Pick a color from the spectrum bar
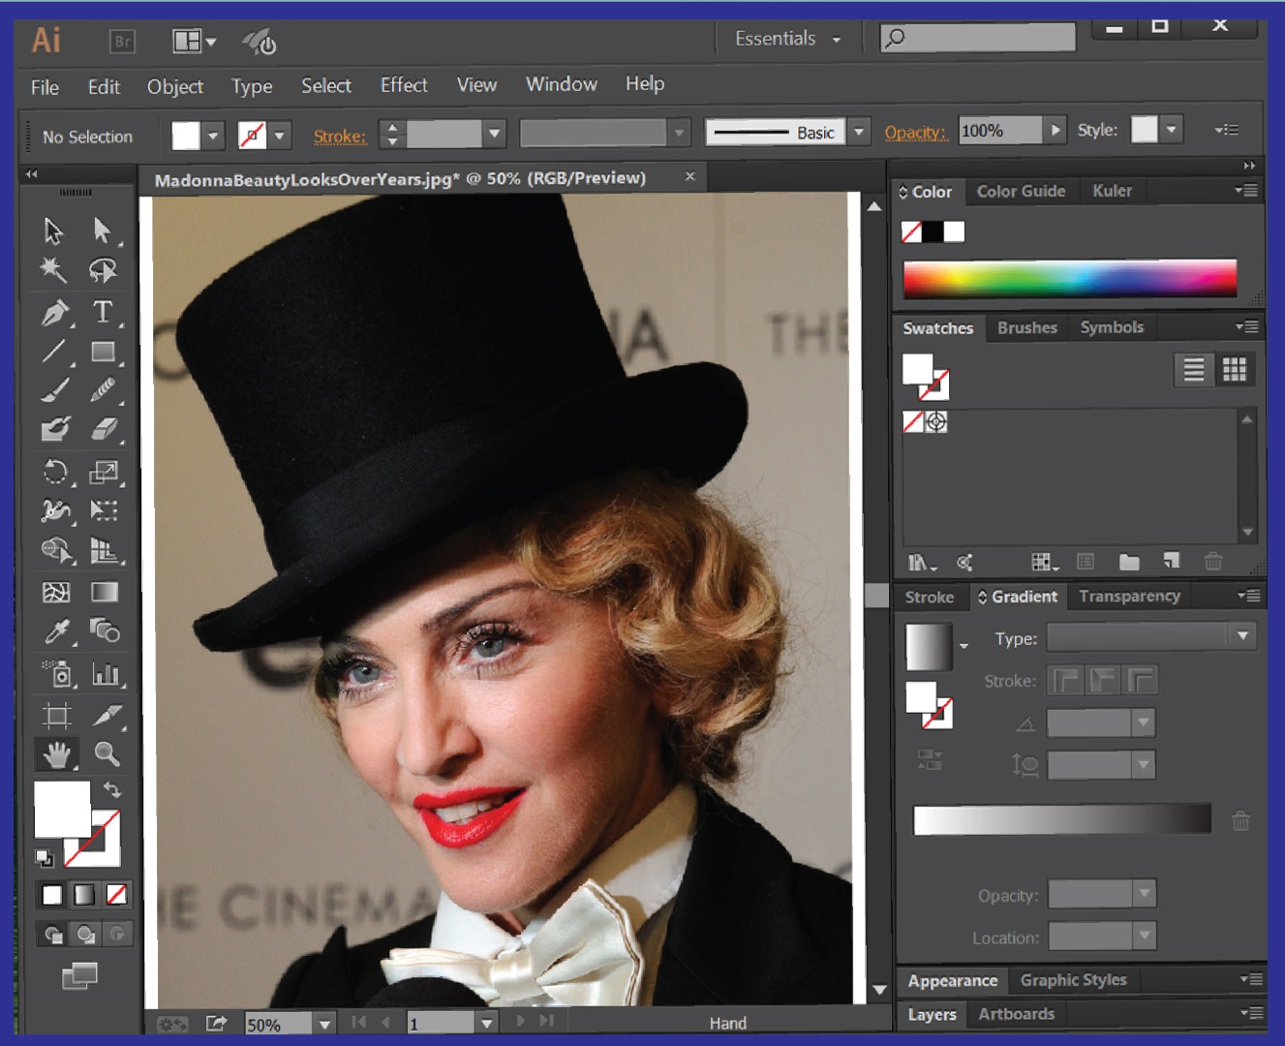Screen dimensions: 1285x1046 pos(1069,278)
